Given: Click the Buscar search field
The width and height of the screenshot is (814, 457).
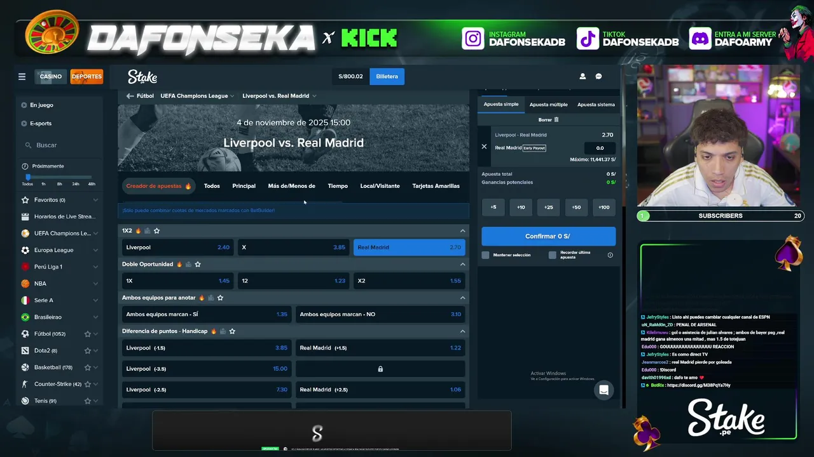Looking at the screenshot, I should (x=61, y=145).
